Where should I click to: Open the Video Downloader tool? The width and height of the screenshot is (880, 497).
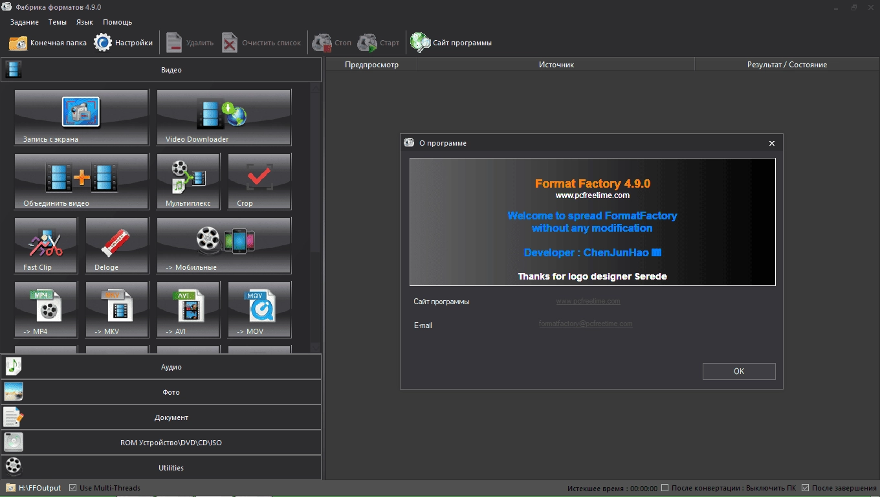(x=224, y=117)
